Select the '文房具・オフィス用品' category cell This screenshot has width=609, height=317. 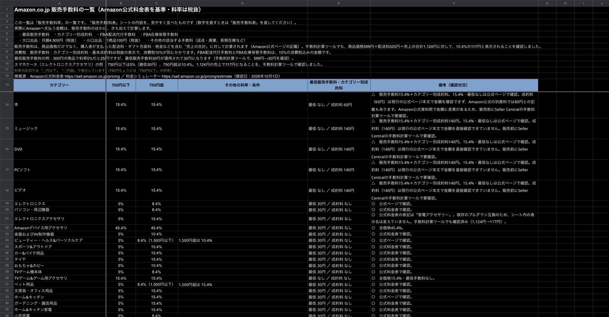[59, 291]
